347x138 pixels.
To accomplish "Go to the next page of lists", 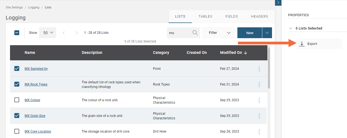I will (77, 33).
